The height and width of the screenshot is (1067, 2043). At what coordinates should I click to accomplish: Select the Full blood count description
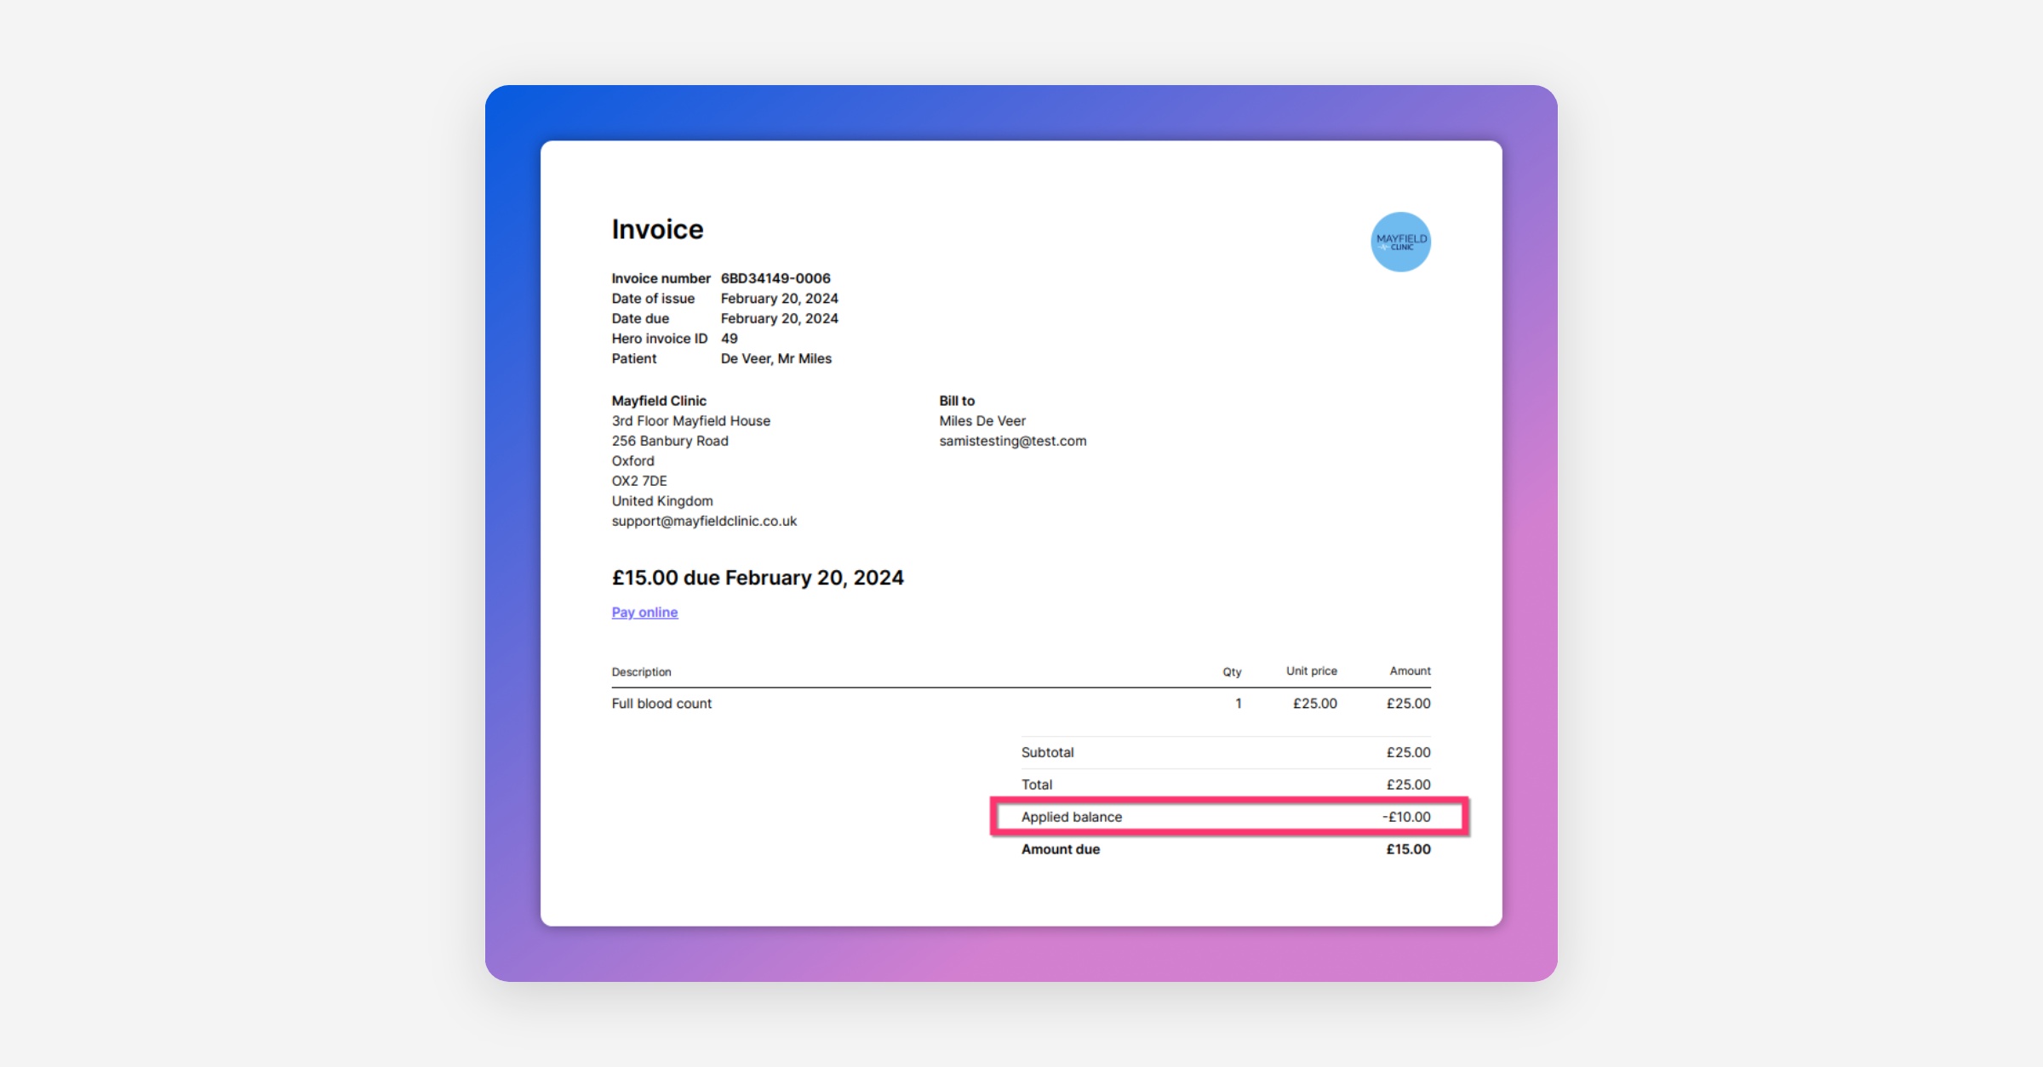[x=661, y=704]
